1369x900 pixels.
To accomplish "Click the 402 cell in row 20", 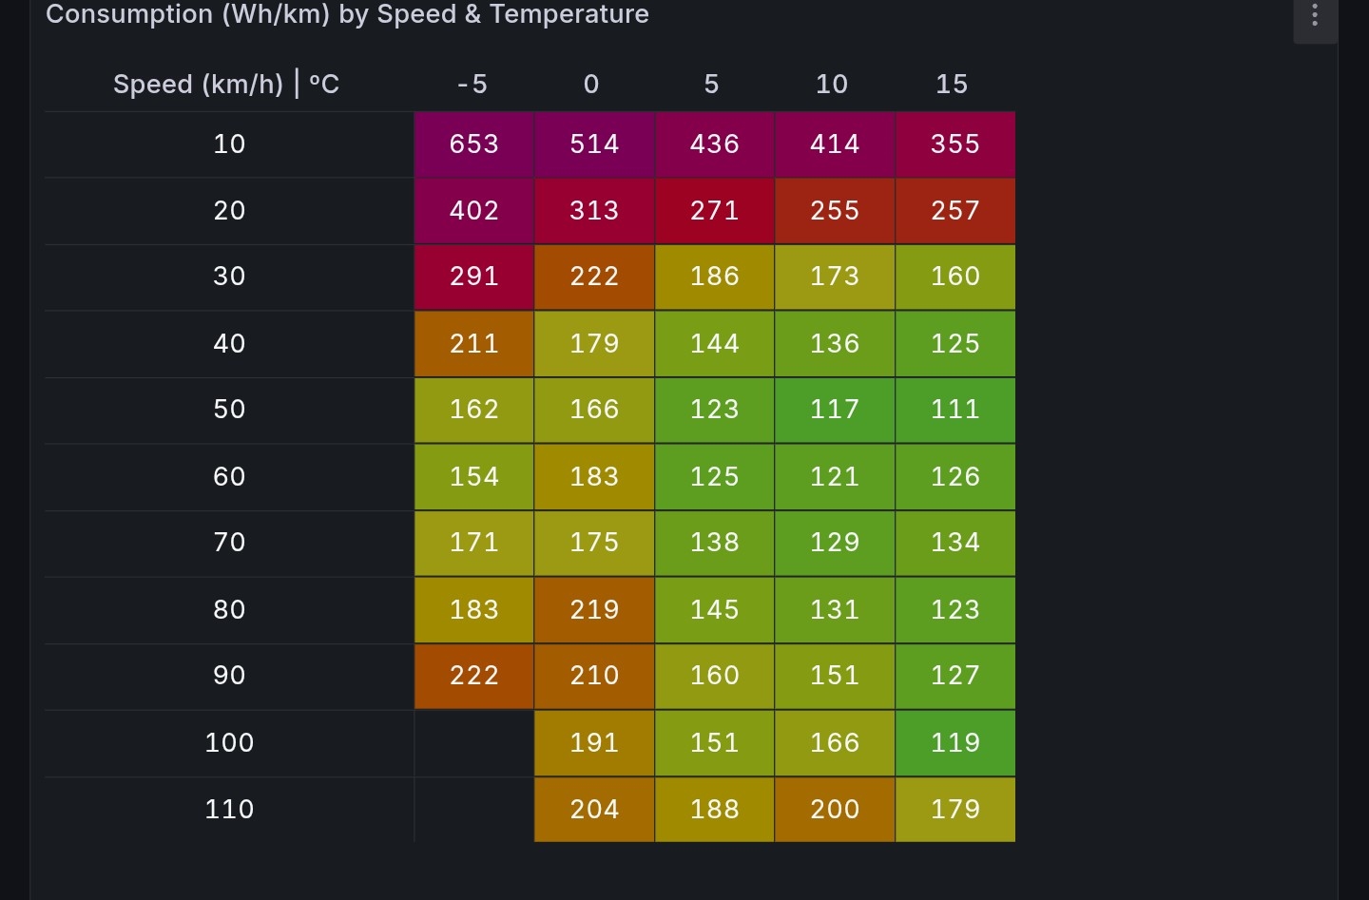I will coord(474,211).
